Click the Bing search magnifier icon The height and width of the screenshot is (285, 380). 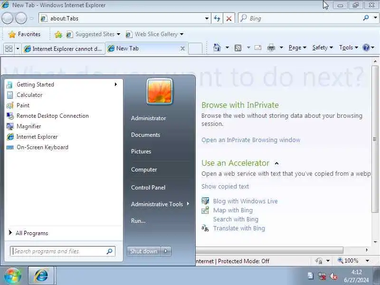coord(366,18)
